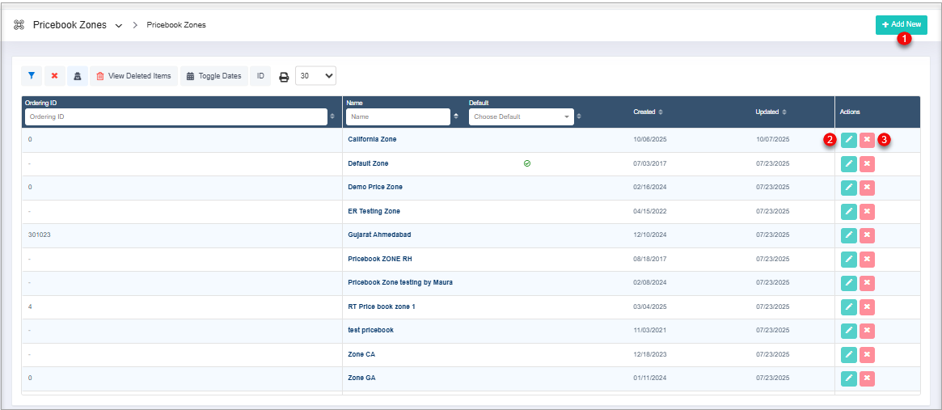
Task: Sort by the Updated column
Action: pos(771,112)
